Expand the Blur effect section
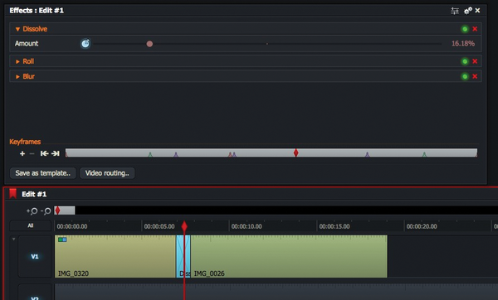The image size is (498, 300). pyautogui.click(x=17, y=77)
